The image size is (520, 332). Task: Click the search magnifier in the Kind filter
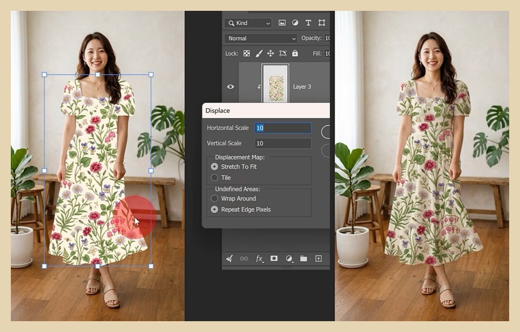[x=231, y=23]
